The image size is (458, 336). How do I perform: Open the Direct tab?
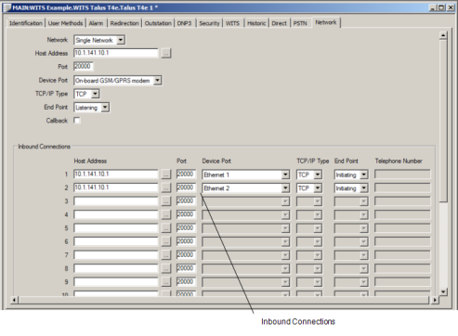[279, 23]
